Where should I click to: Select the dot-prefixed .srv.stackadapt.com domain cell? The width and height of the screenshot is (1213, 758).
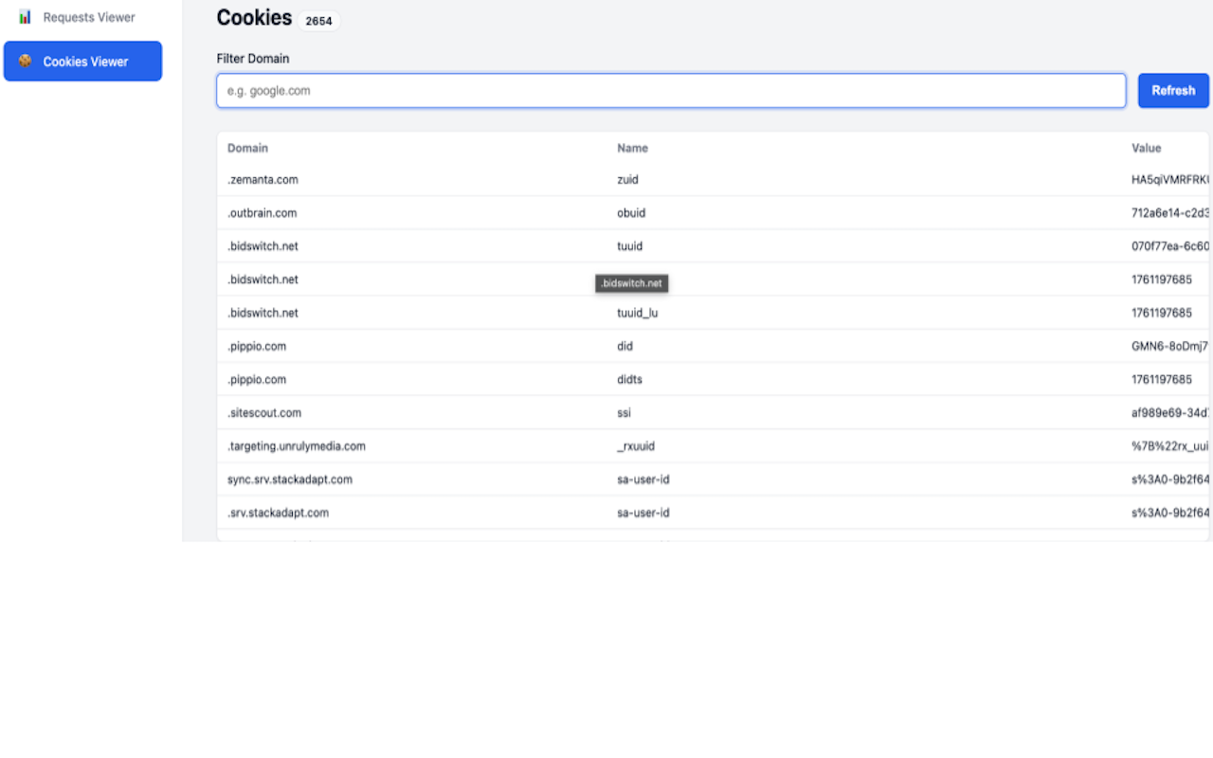[x=278, y=513]
